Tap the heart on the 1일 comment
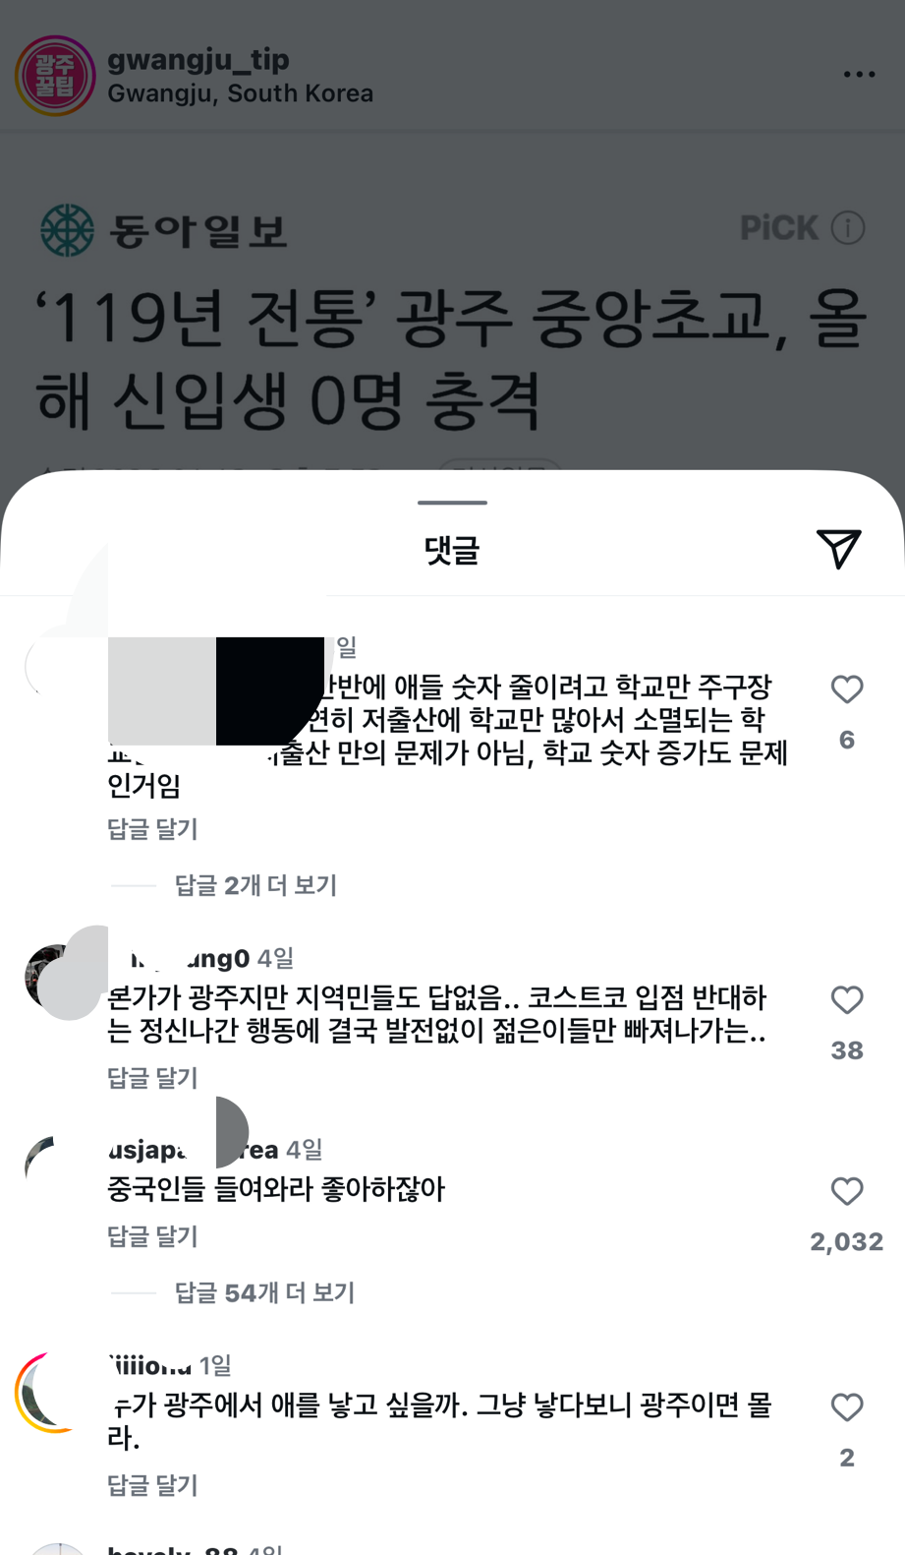Viewport: 905px width, 1555px height. pyautogui.click(x=847, y=1407)
